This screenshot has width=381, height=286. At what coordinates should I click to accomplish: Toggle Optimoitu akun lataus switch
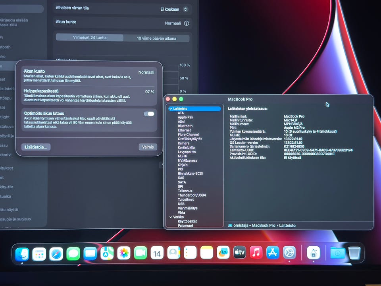click(149, 114)
